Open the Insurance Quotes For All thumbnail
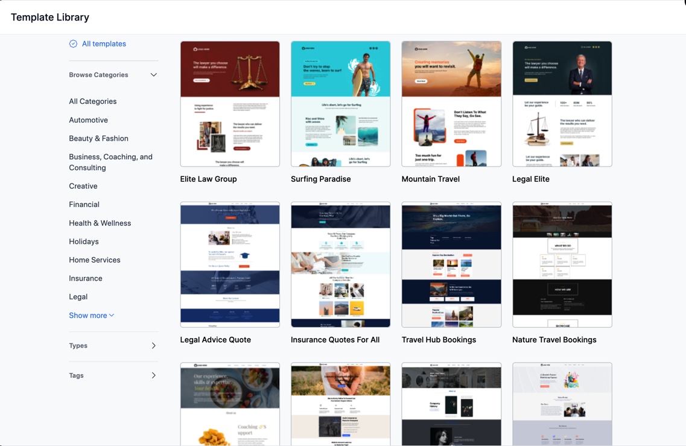Image resolution: width=686 pixels, height=446 pixels. (x=340, y=264)
